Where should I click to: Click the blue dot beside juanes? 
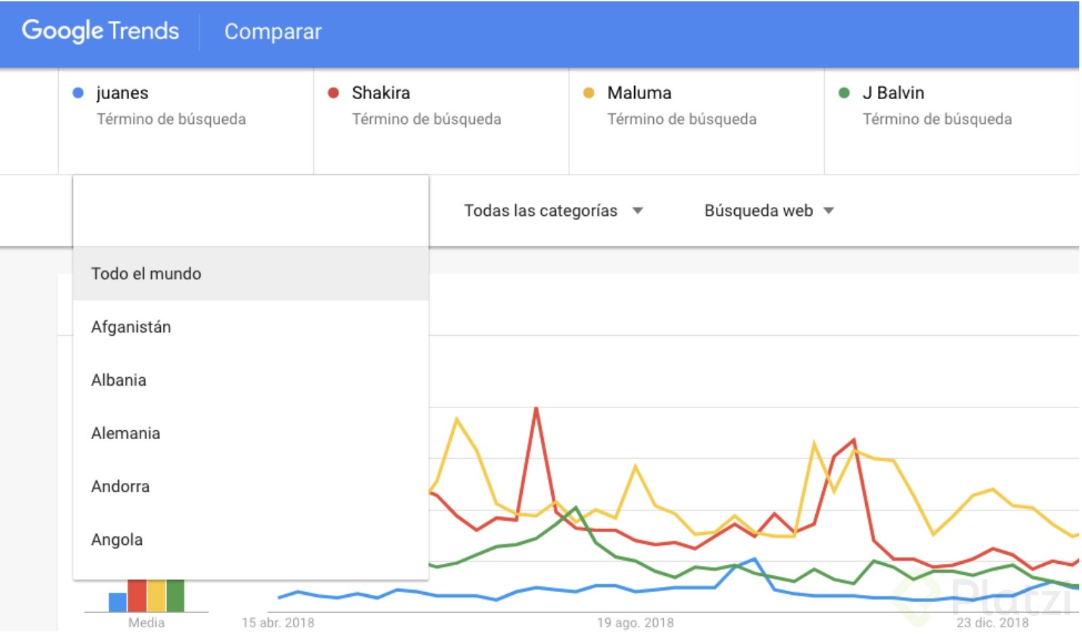[78, 93]
